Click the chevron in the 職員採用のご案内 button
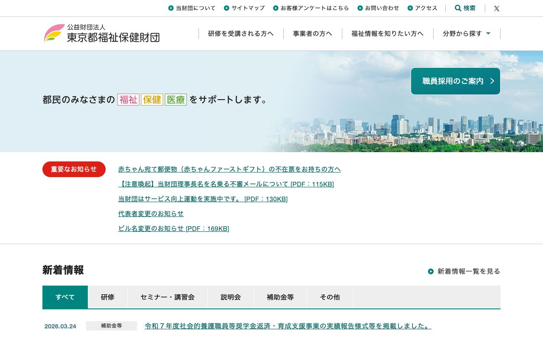Screen dimensions: 543x339 (492, 81)
